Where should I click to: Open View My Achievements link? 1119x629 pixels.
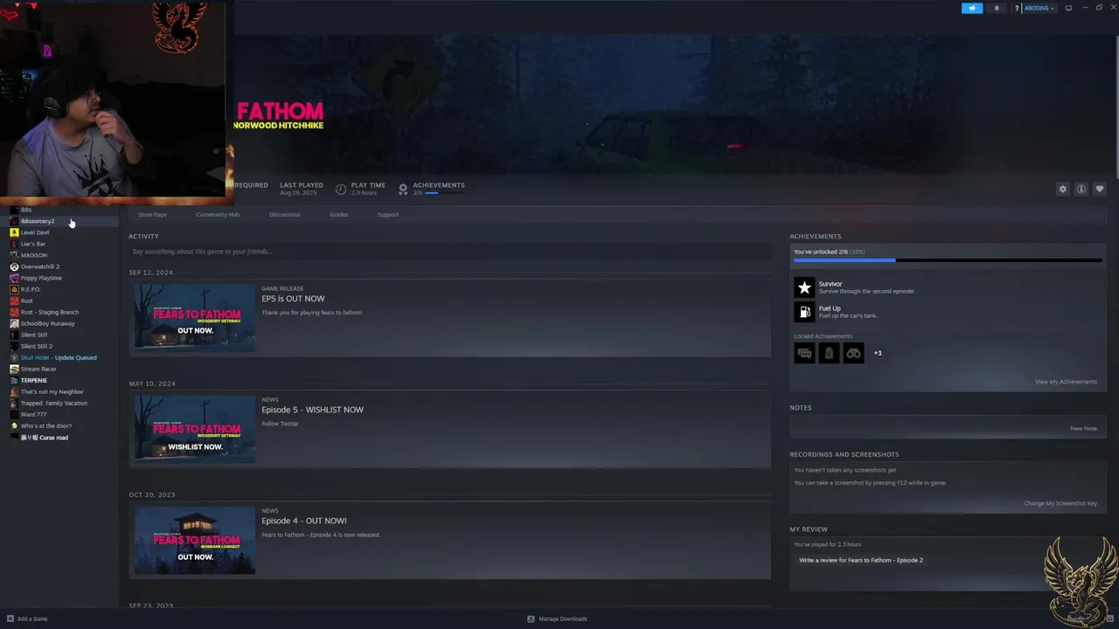point(1066,382)
